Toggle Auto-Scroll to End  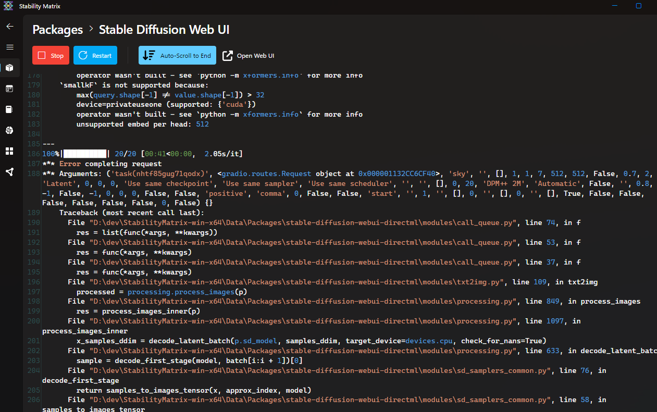pos(177,56)
